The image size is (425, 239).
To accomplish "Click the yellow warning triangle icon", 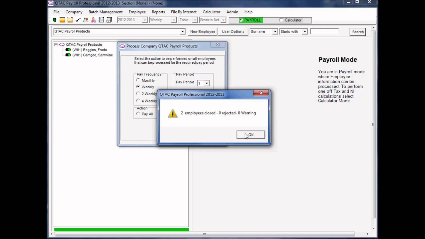I will (173, 113).
